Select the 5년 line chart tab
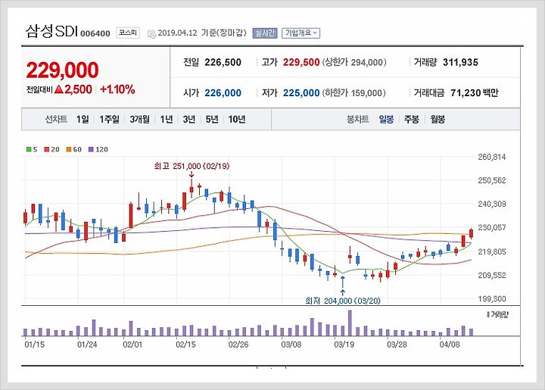 point(212,119)
